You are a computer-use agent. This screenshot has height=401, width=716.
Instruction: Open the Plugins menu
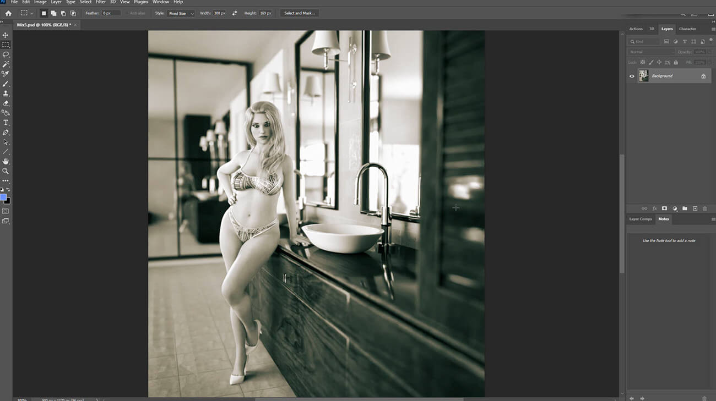click(141, 2)
